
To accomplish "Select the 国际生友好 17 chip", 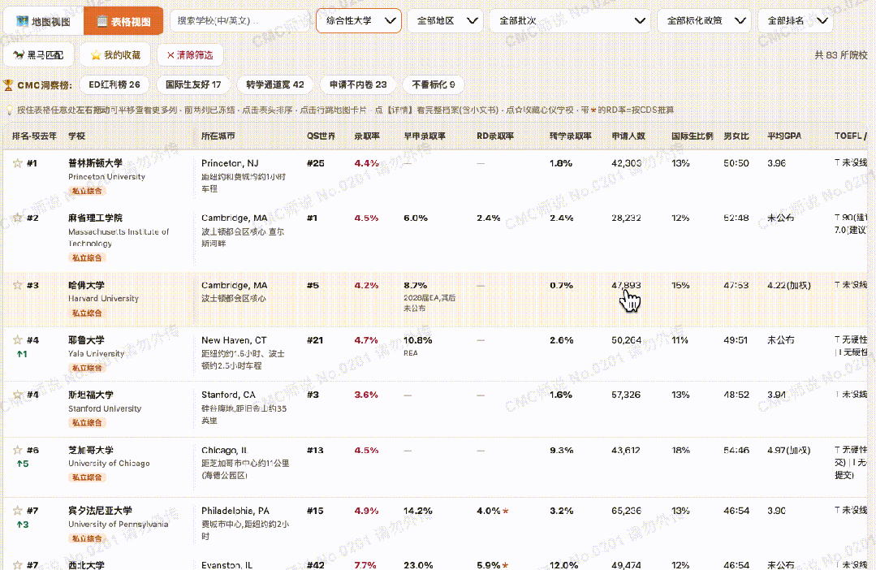I will point(193,84).
